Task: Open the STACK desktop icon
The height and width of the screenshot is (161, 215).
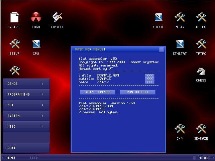Action: coord(158,18)
